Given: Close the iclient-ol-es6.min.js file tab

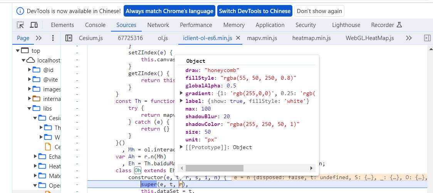Looking at the screenshot, I should tap(238, 38).
